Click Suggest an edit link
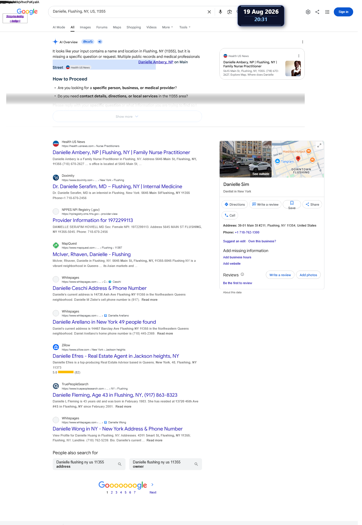The width and height of the screenshot is (362, 525). click(234, 241)
